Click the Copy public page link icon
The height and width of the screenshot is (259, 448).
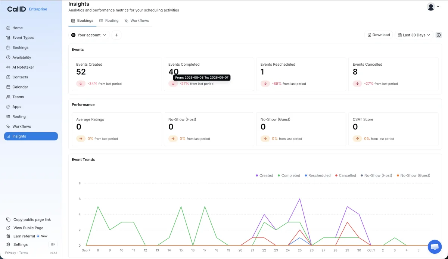9,220
